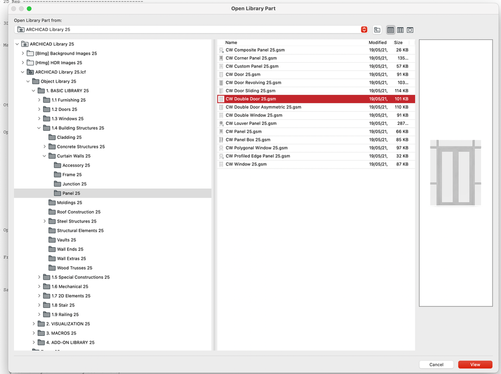Click the CW Double Door 25.gsm file icon
Screen dimensions: 501x374
221,99
